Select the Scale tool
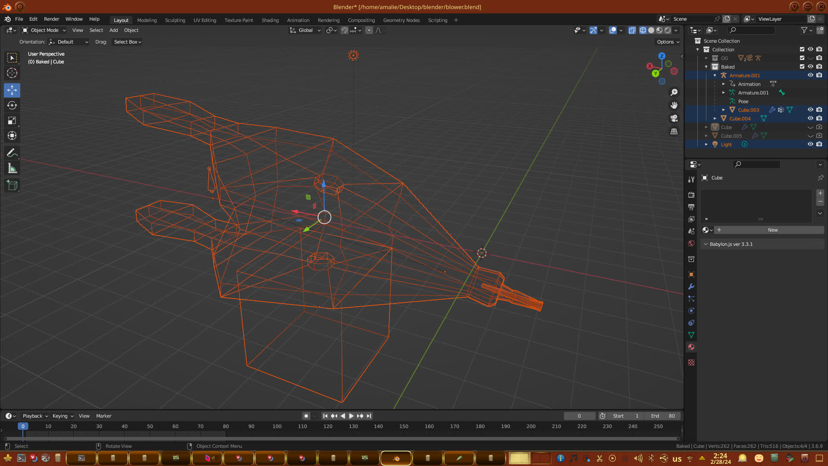 (x=12, y=121)
